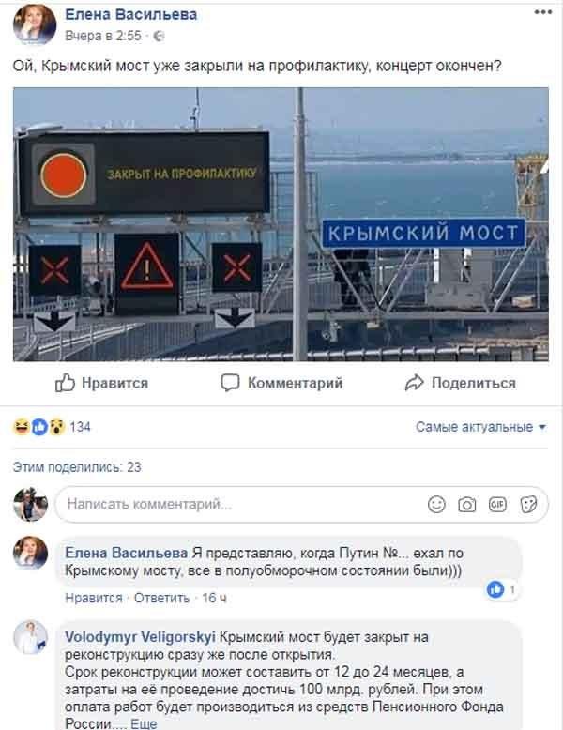
Task: Expand the Самые актуальные sort dropdown
Action: point(480,427)
